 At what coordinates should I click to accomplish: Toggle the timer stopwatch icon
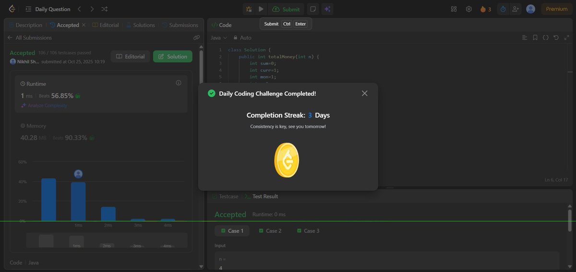(x=503, y=9)
